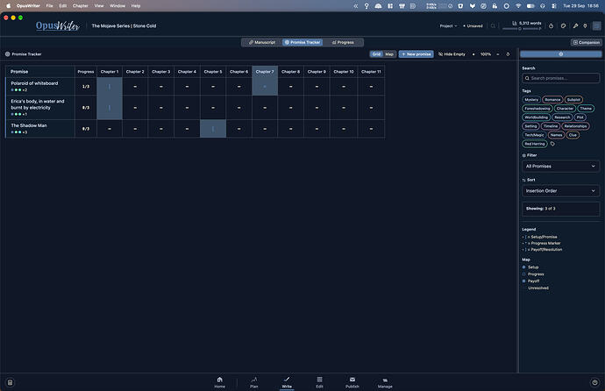Select Polaroid of whiteboard Chapter 7 cell

coord(265,87)
